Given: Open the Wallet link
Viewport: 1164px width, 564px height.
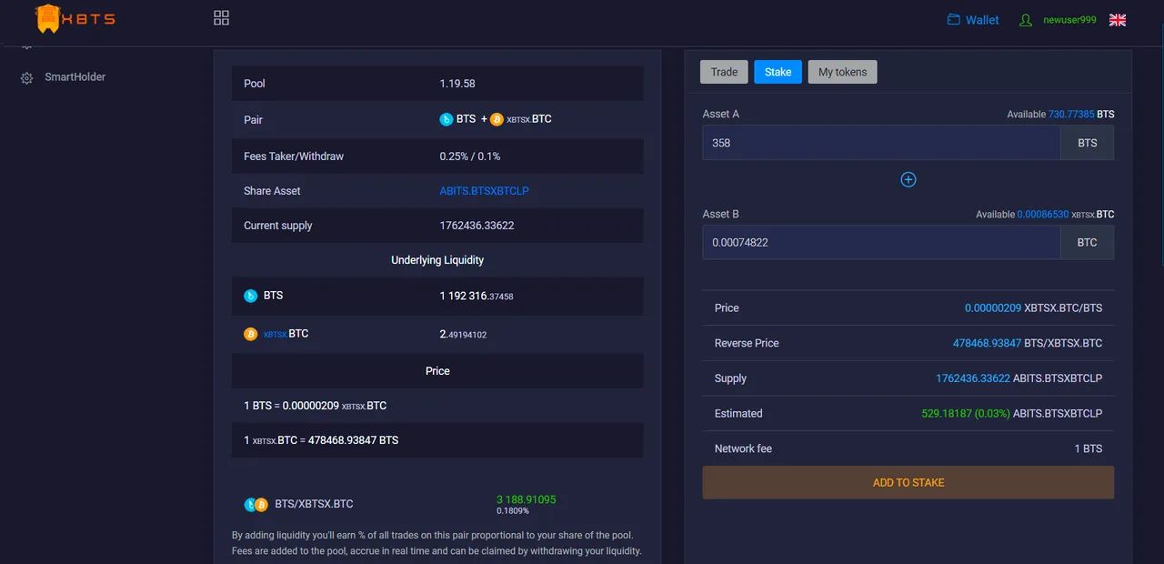Looking at the screenshot, I should tap(982, 20).
